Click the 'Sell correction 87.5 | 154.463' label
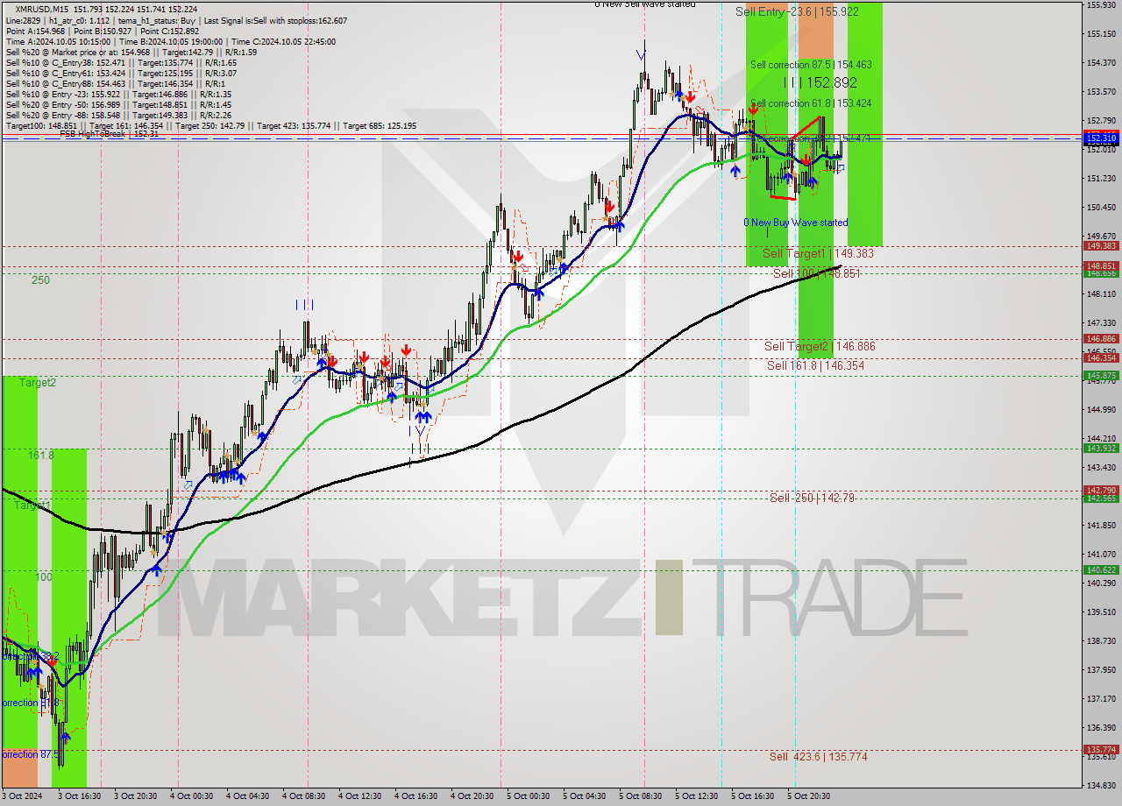This screenshot has width=1122, height=806. tap(811, 65)
